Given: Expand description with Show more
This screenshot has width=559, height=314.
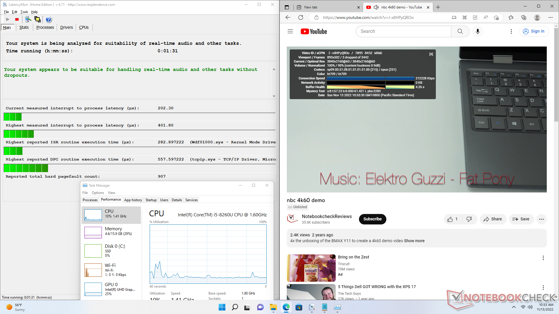Looking at the screenshot, I should pyautogui.click(x=414, y=241).
